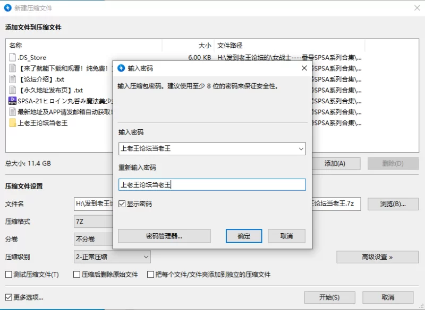
Task: Select the 最新地址及APP text file icon
Action: point(12,112)
